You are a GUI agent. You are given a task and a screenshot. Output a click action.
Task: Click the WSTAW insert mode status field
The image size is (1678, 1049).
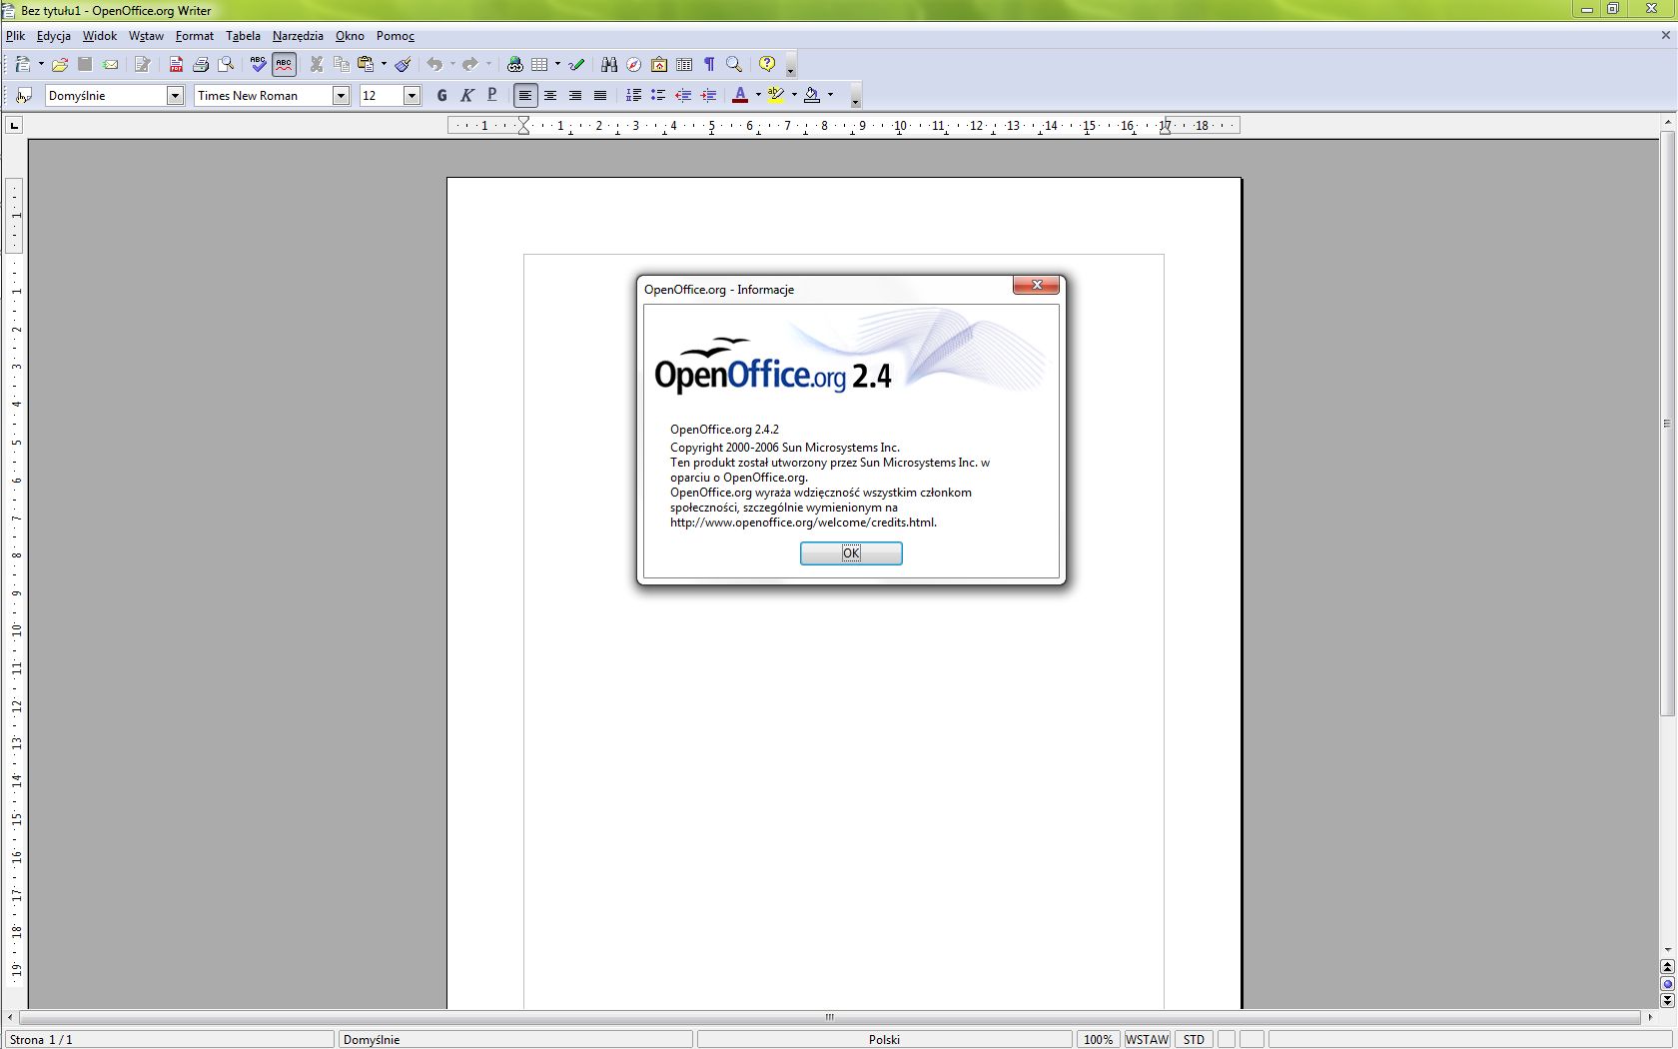click(1147, 1039)
